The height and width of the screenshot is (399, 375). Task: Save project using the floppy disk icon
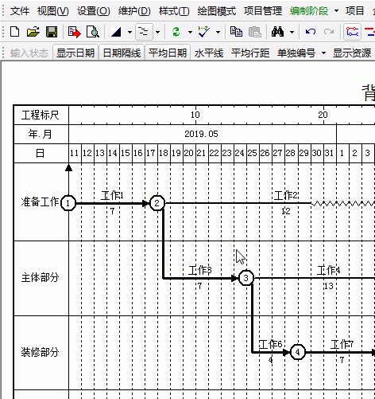[52, 32]
